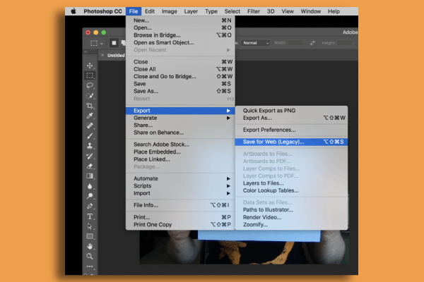Select the Brush tool
Viewport: 424px width, 282px height.
click(x=90, y=136)
